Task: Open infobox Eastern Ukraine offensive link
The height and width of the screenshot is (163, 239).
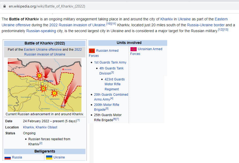Action: coord(43,50)
